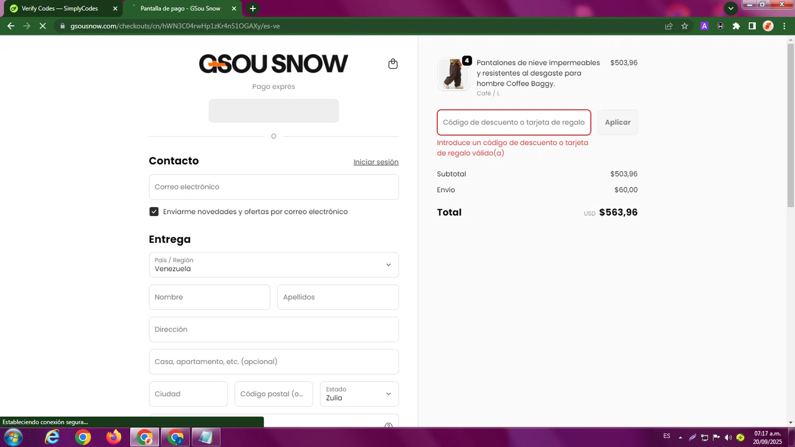Click the brown pants product thumbnail
795x447 pixels.
(x=454, y=74)
